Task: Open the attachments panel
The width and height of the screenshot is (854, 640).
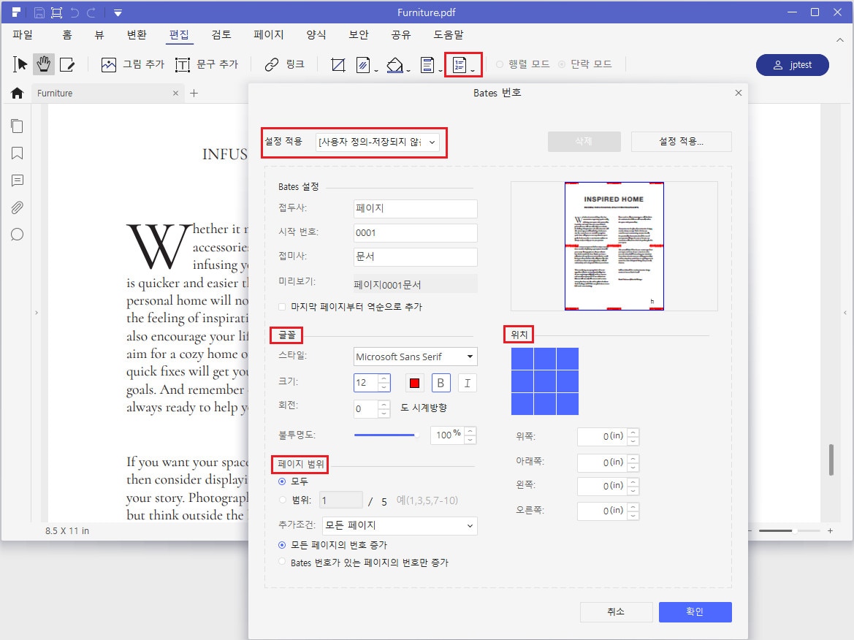Action: pyautogui.click(x=17, y=207)
